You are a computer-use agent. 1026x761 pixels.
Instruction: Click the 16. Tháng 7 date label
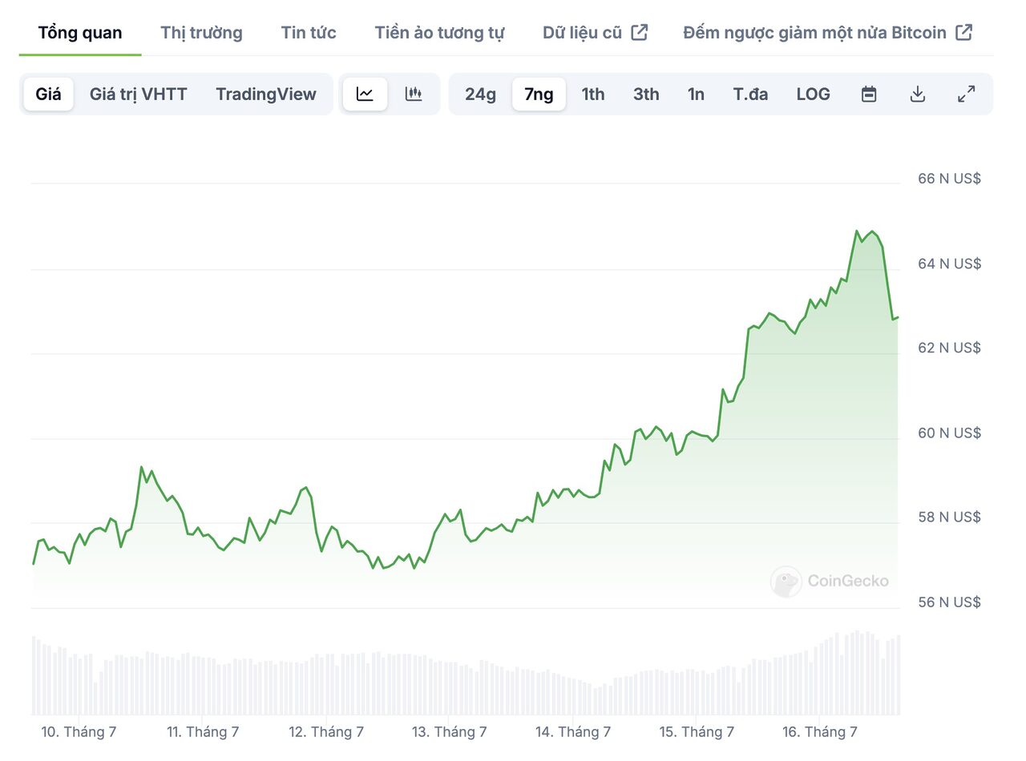coord(820,731)
